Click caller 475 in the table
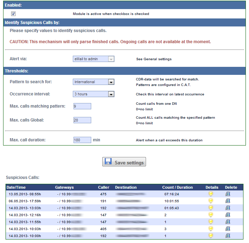Screen dimensions: 249x243 point(103,194)
